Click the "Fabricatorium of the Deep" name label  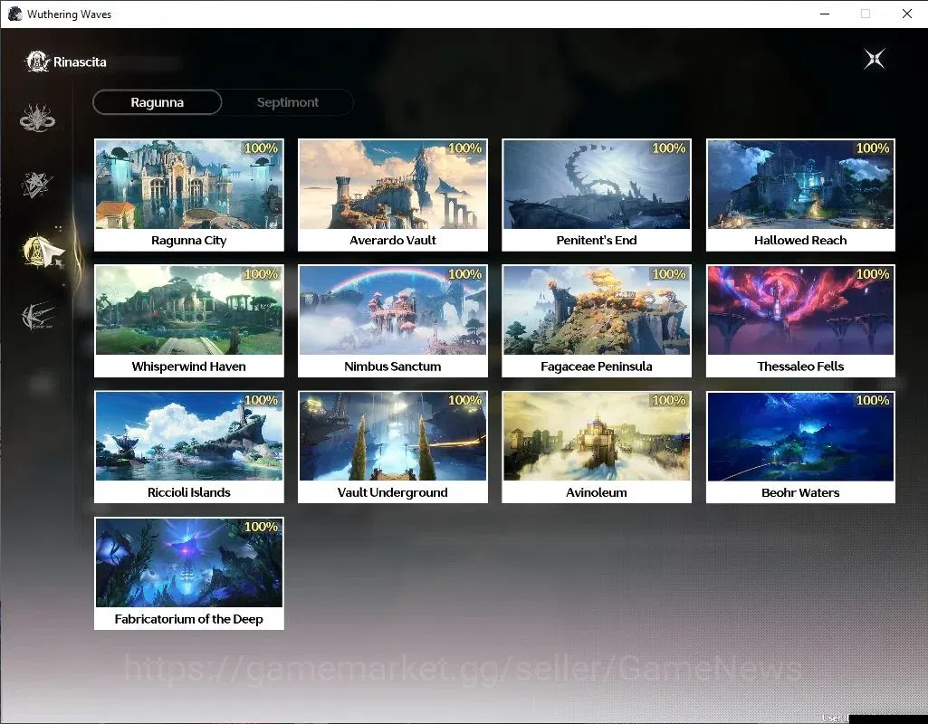pyautogui.click(x=189, y=619)
